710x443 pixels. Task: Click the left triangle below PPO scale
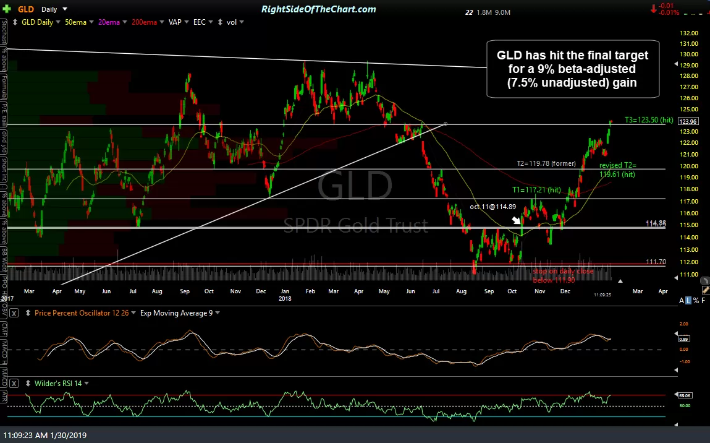pos(676,370)
